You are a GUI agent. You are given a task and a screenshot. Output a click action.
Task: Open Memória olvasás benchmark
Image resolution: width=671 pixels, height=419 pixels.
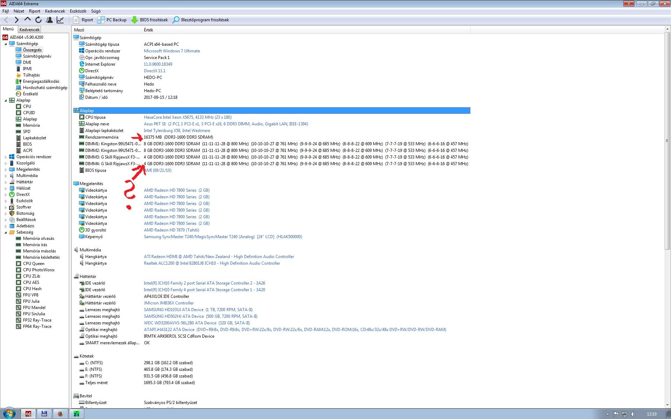pos(38,238)
